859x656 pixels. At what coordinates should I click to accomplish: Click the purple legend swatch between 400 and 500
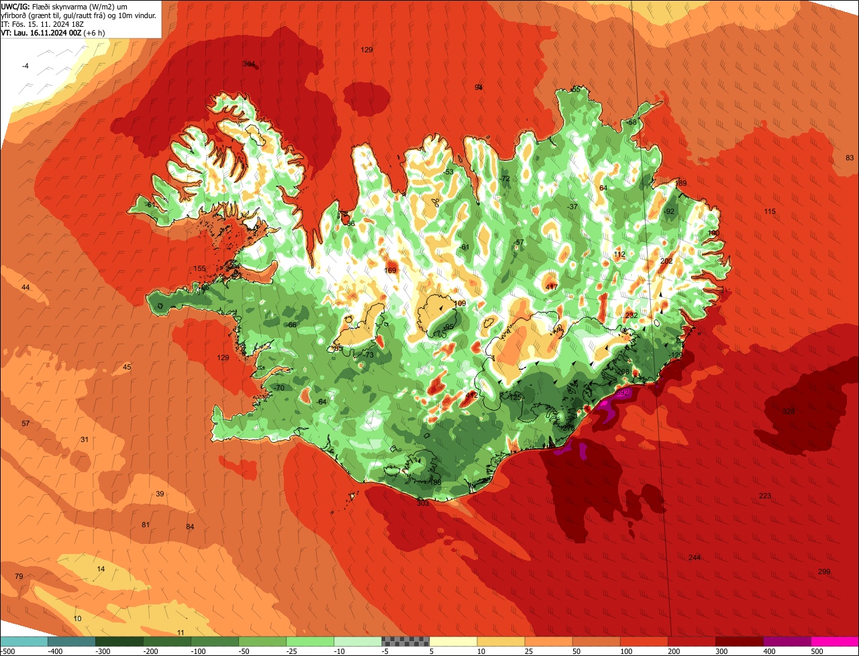click(x=787, y=642)
